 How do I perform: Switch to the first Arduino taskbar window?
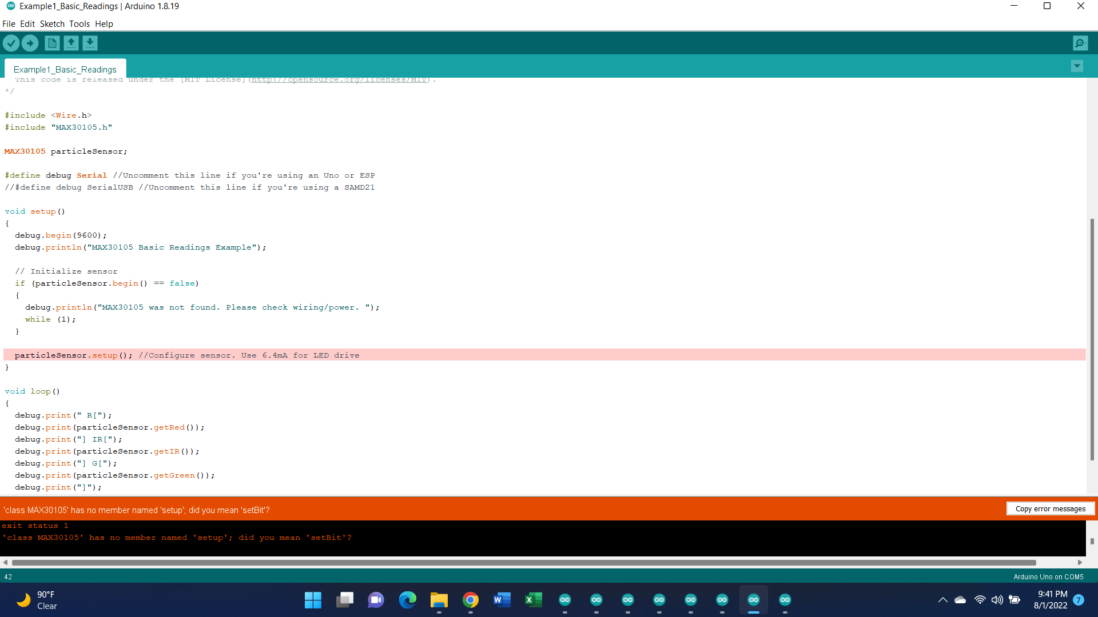tap(565, 600)
